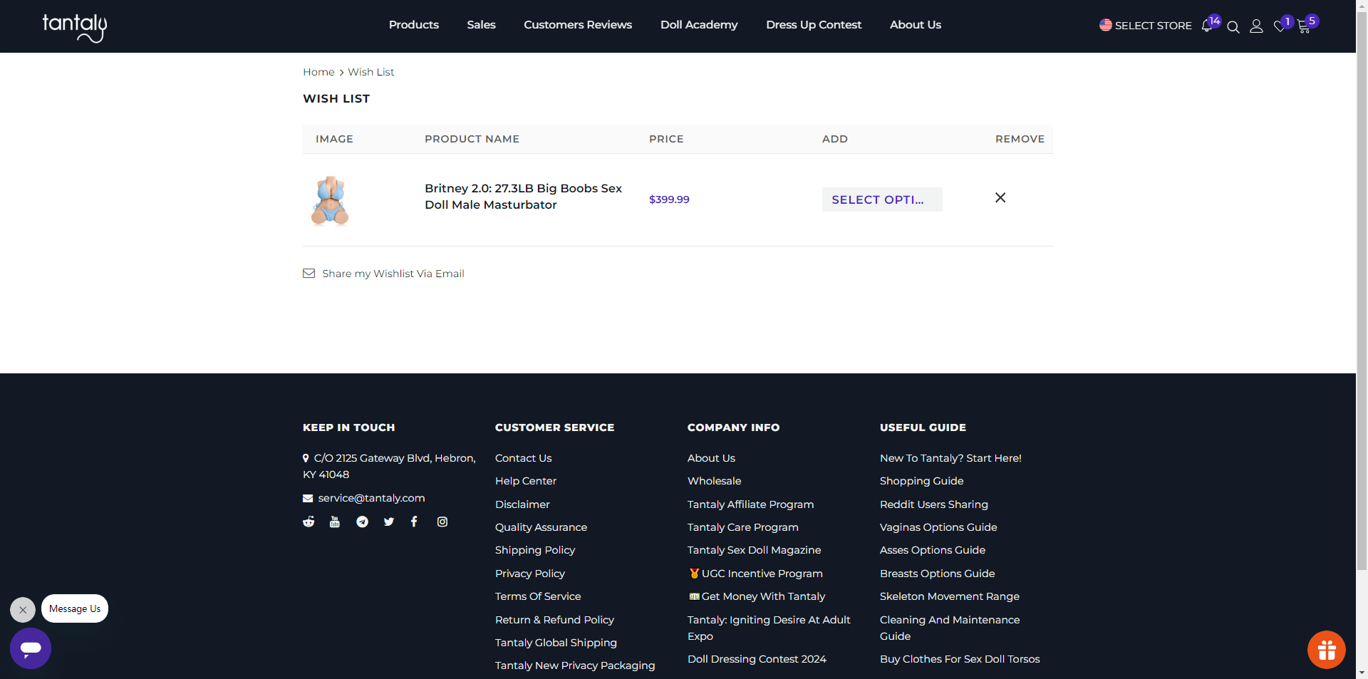Viewport: 1368px width, 679px height.
Task: Open Reddit Users Sharing link
Action: pyautogui.click(x=934, y=504)
